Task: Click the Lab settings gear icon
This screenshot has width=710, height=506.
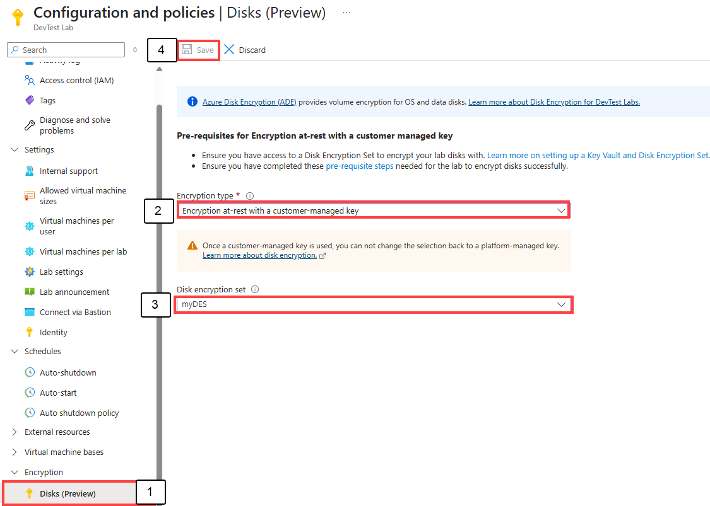Action: (30, 272)
